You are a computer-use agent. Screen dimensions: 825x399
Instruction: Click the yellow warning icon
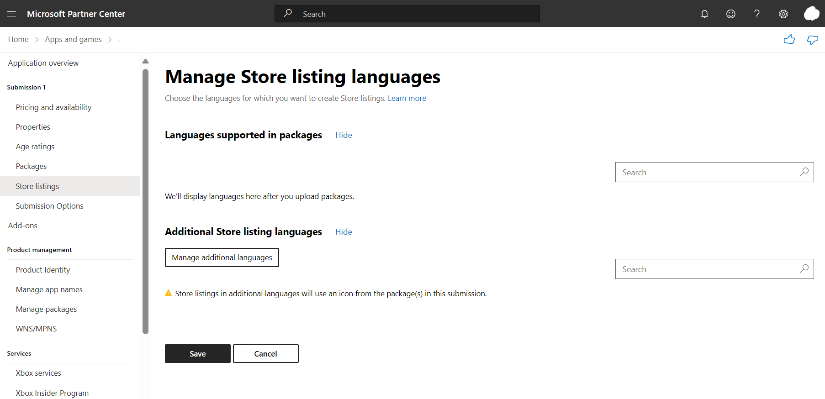coord(169,293)
